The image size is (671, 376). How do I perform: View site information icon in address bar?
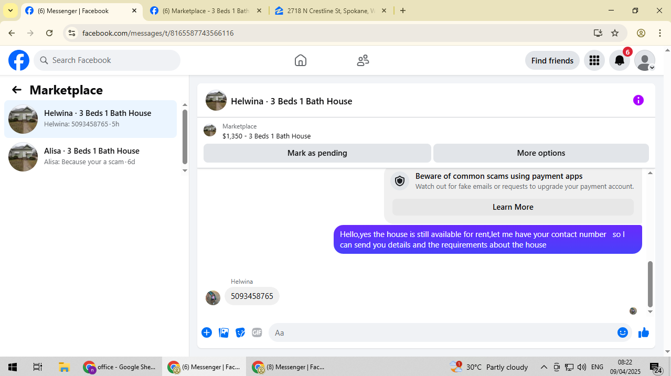(x=72, y=33)
